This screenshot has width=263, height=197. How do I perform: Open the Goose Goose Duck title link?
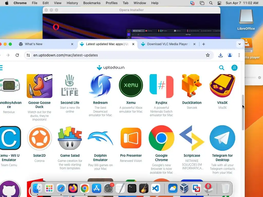click(x=39, y=105)
